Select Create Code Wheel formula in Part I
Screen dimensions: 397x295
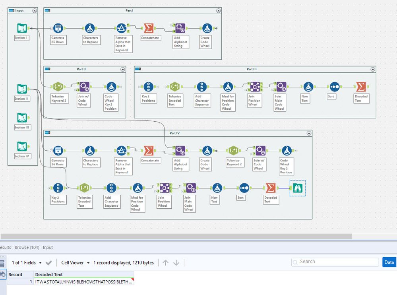tap(207, 28)
